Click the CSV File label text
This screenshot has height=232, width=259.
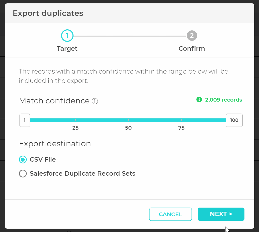click(43, 160)
